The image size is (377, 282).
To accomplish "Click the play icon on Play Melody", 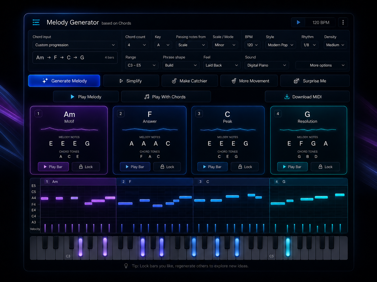I will click(x=72, y=97).
